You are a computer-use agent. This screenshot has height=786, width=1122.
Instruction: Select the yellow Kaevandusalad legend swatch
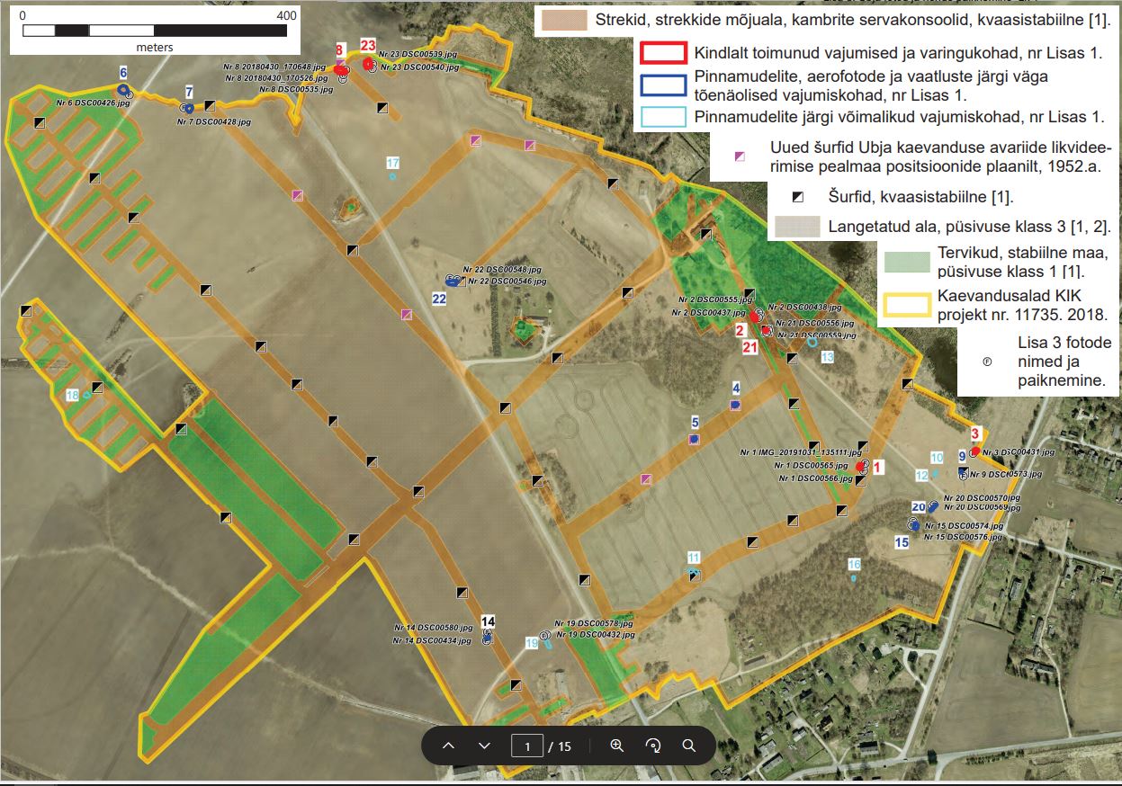pos(905,304)
